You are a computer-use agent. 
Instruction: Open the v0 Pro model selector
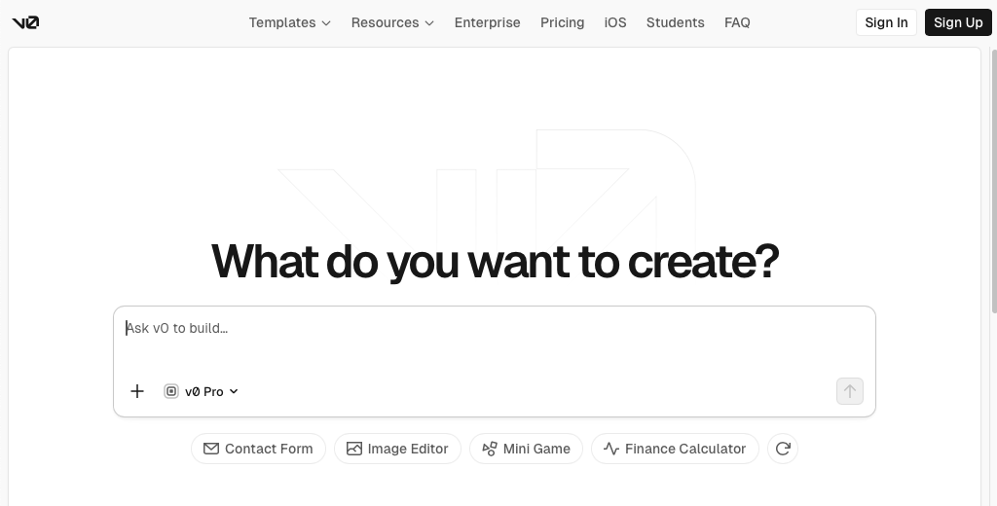click(x=202, y=391)
